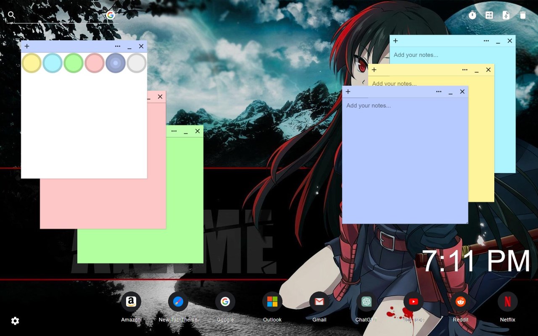Open the Reddit shortcut

(461, 302)
